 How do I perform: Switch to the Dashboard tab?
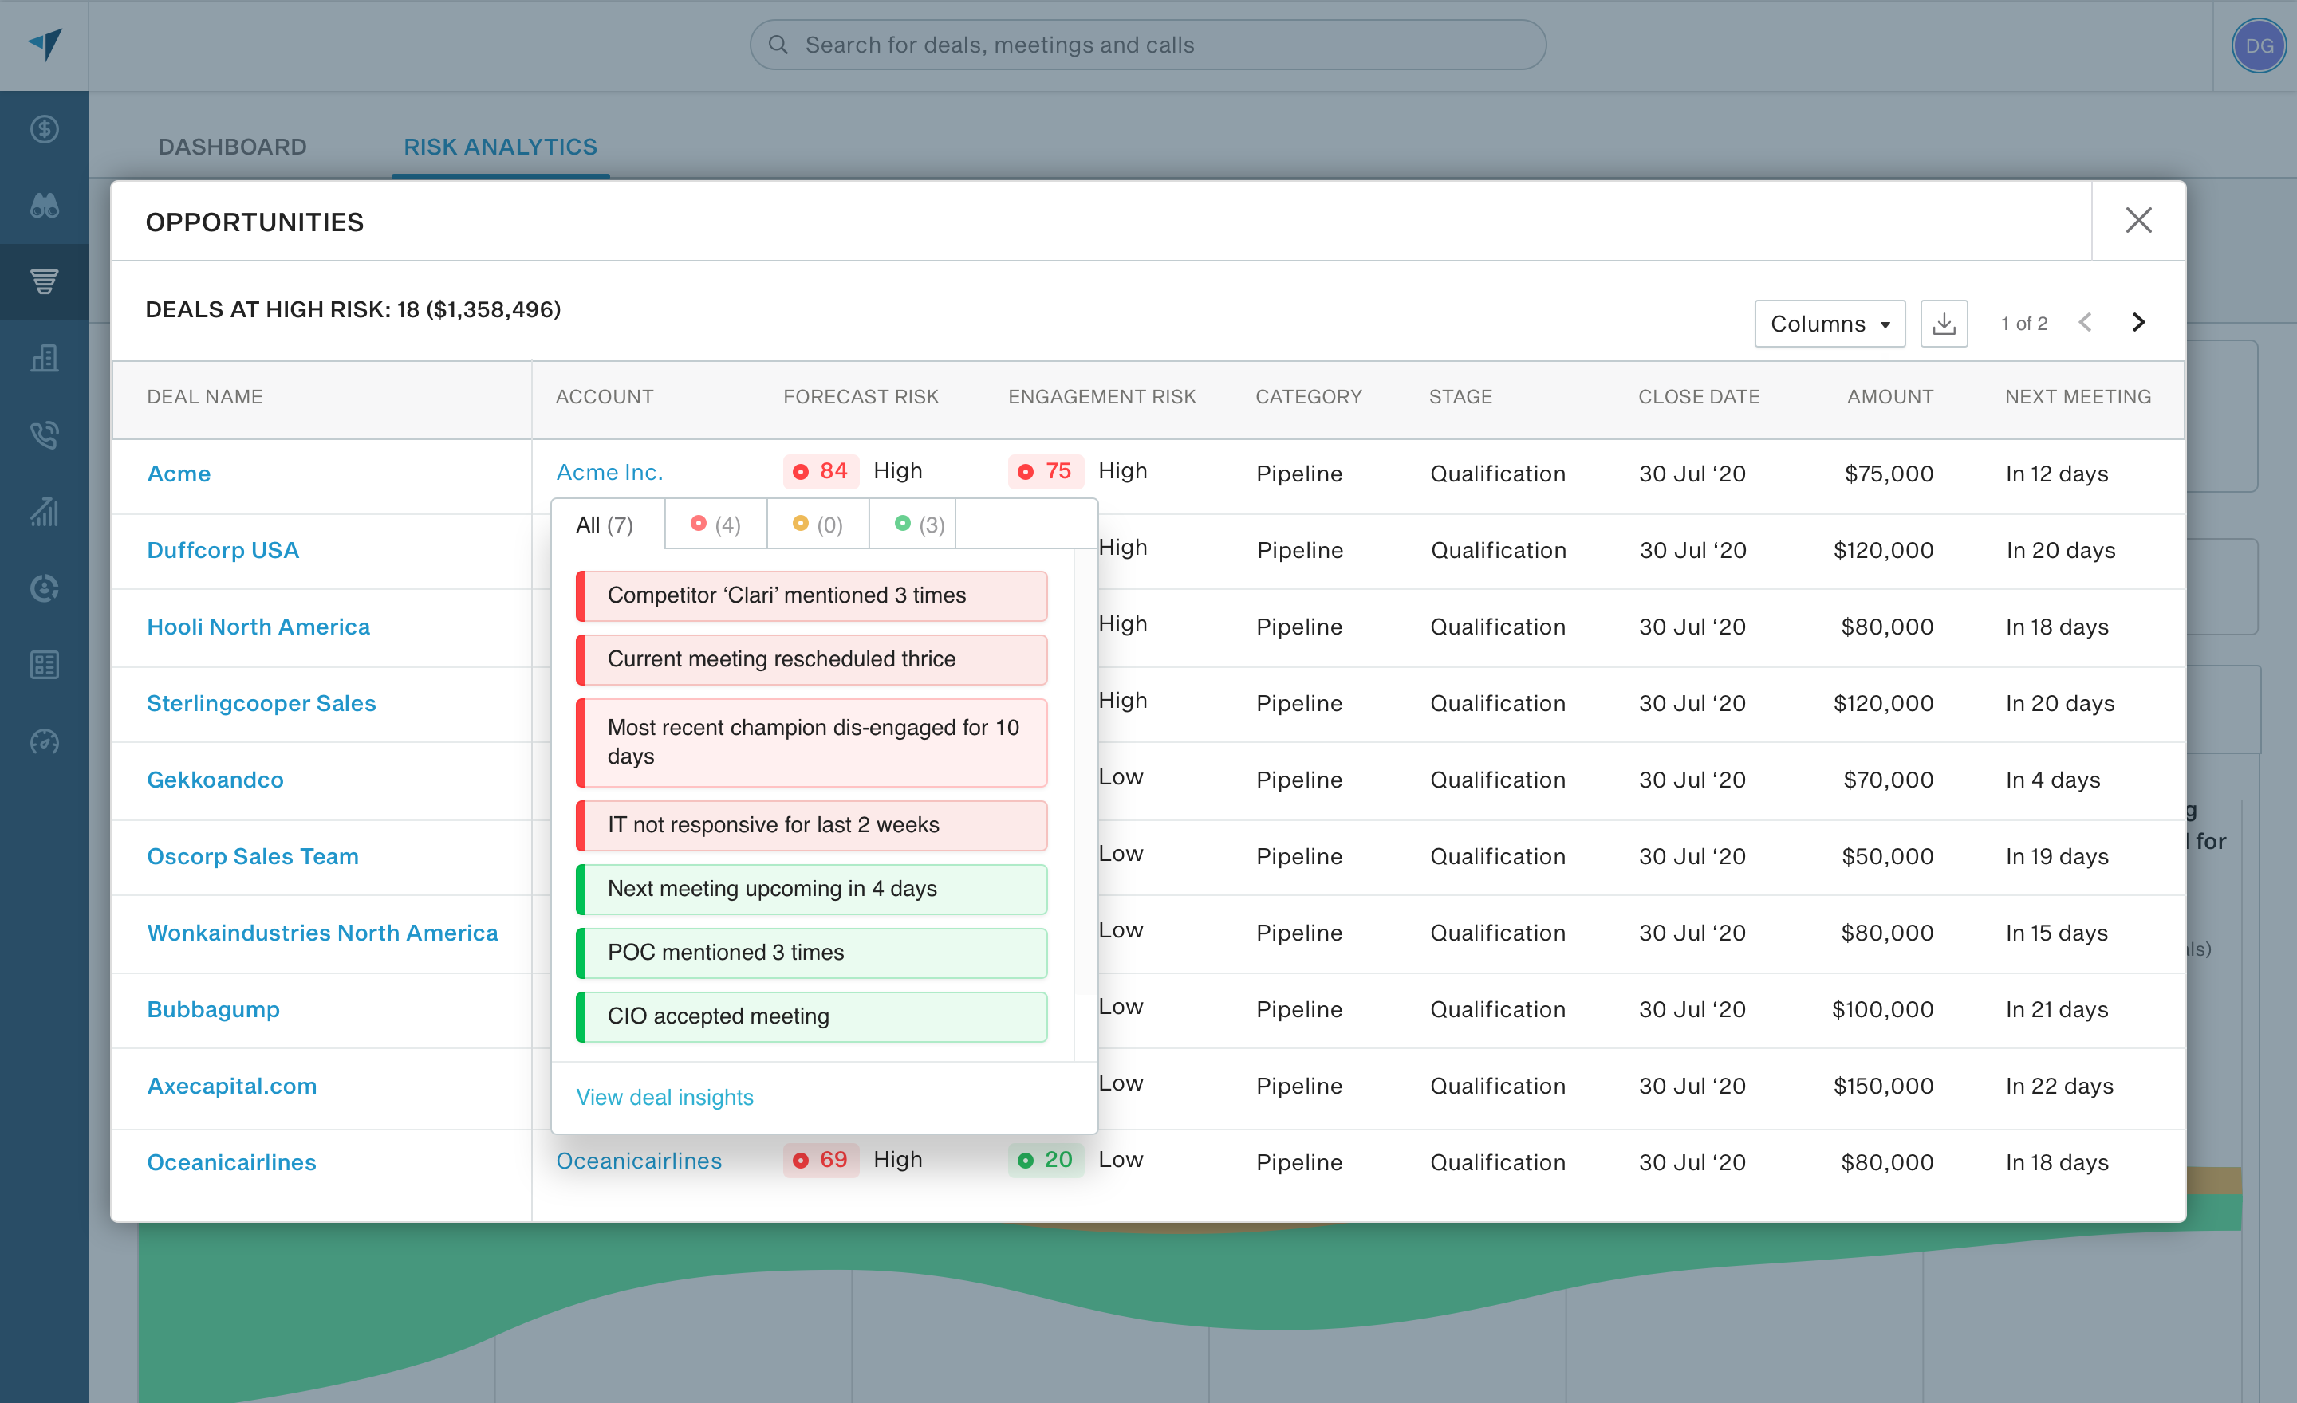click(x=232, y=146)
